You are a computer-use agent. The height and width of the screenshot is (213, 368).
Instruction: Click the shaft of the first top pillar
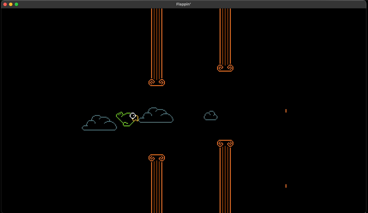157,44
